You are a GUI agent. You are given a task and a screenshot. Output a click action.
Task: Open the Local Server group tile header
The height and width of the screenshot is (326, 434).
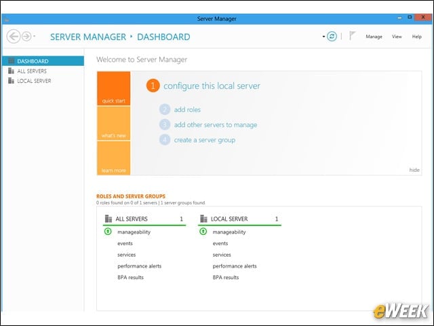point(239,219)
